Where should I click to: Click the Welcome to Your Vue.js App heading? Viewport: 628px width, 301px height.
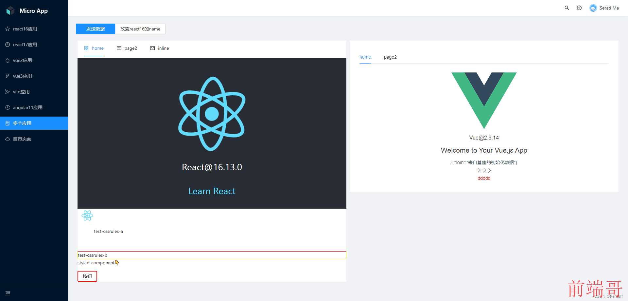(x=484, y=150)
